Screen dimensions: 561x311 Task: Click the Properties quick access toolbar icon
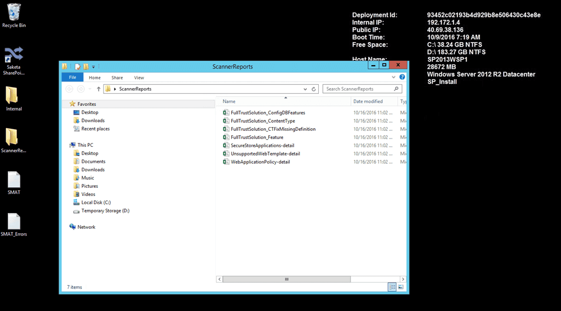coord(78,66)
